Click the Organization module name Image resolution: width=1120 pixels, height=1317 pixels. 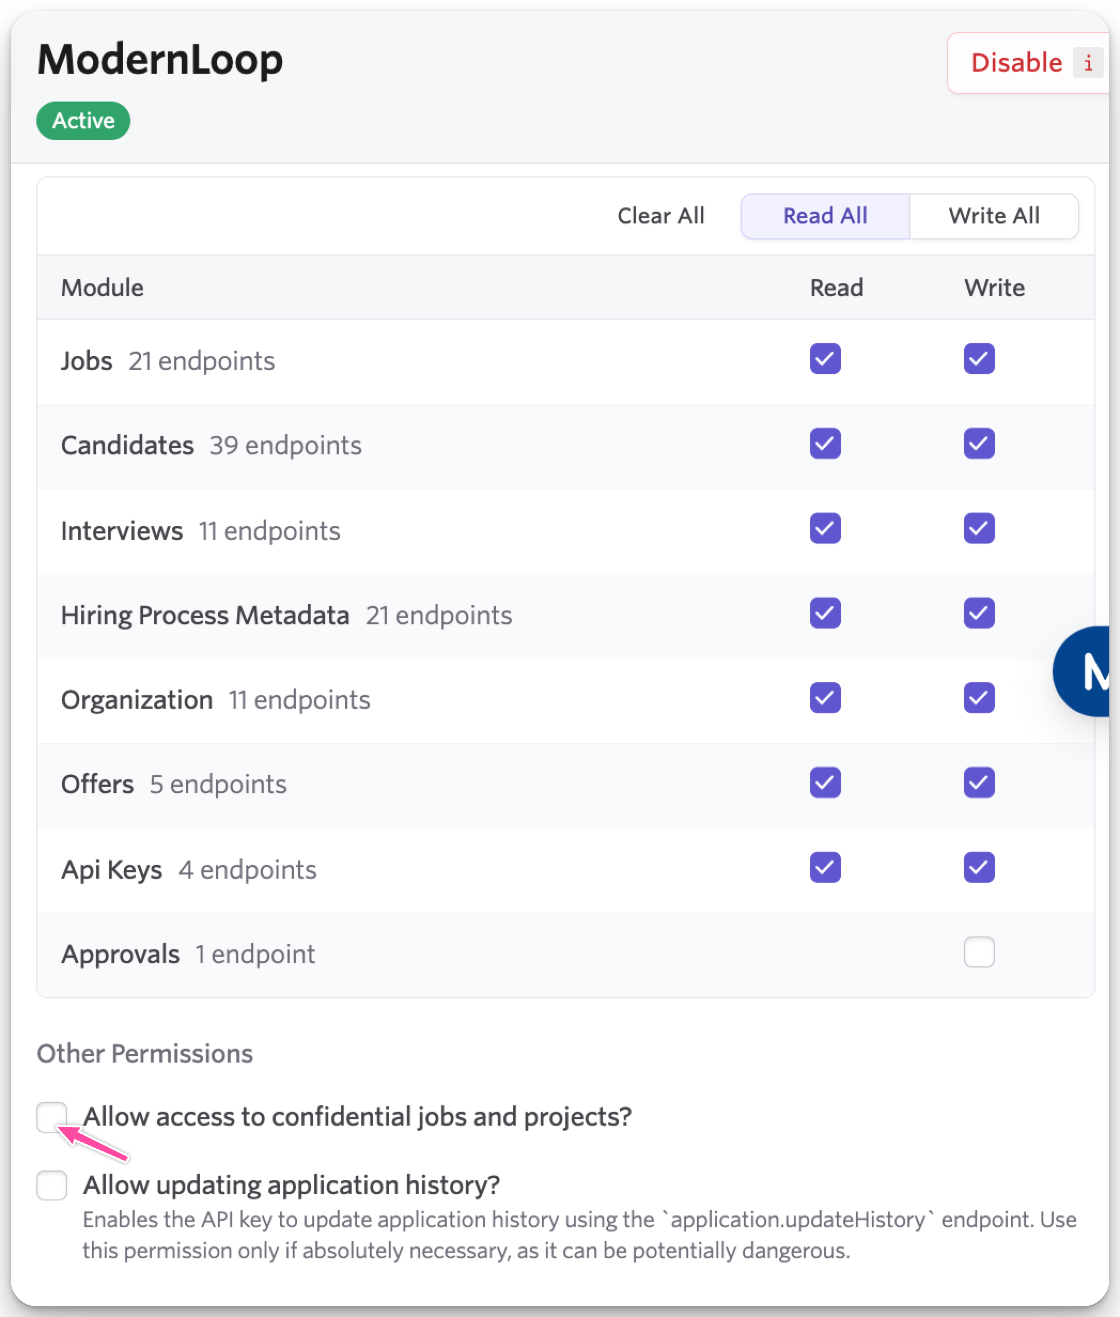point(137,700)
